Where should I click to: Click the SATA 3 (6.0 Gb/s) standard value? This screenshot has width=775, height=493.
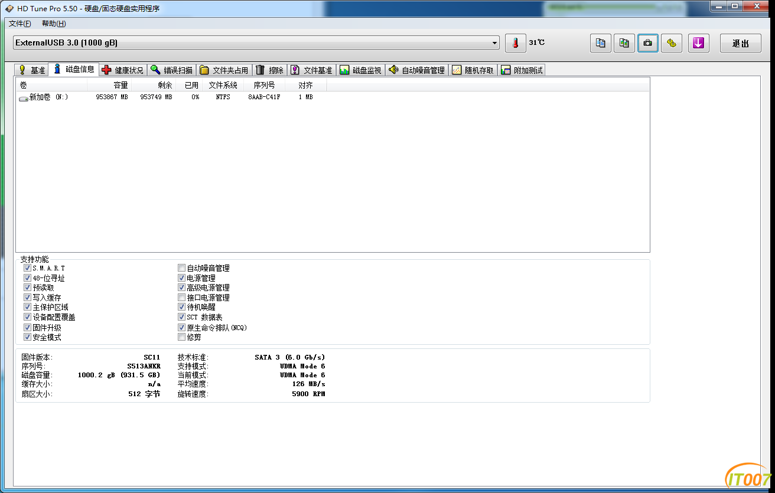coord(289,357)
